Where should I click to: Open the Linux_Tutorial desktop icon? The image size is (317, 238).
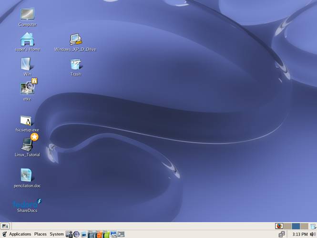27,145
